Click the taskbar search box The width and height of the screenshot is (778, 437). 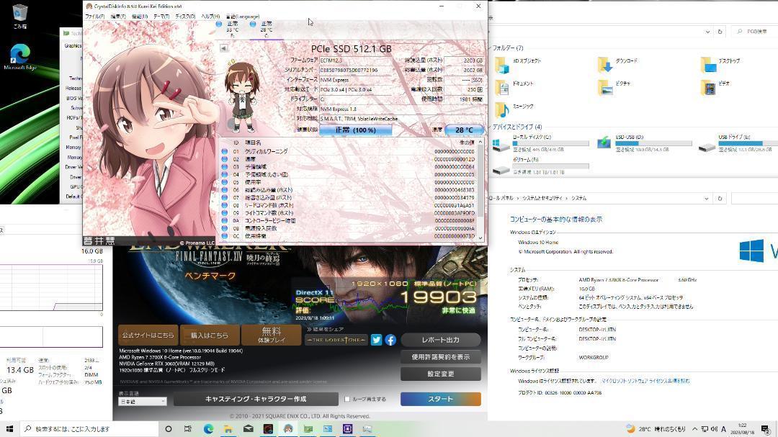pos(89,428)
